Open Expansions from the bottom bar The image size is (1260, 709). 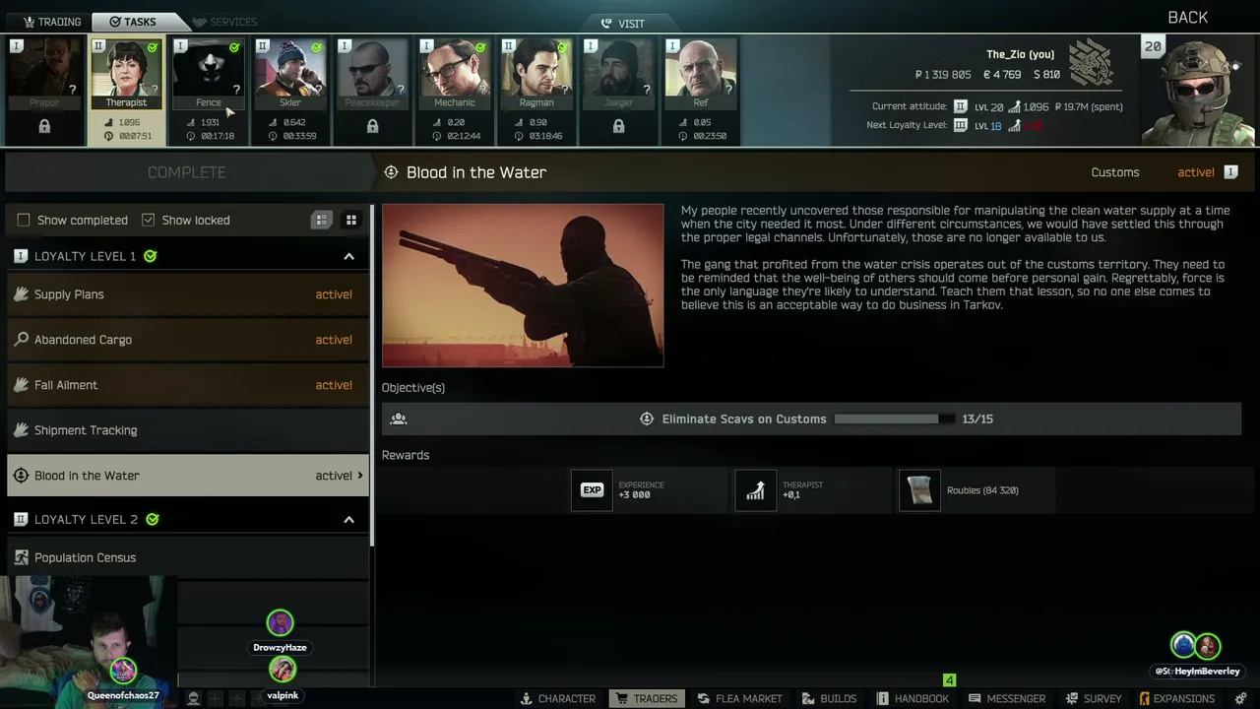(x=1176, y=698)
